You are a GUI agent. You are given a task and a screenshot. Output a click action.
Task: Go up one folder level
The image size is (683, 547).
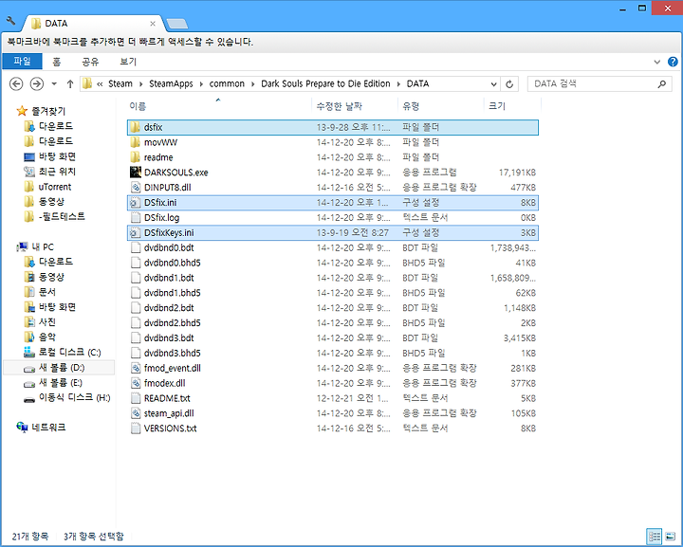[x=69, y=84]
